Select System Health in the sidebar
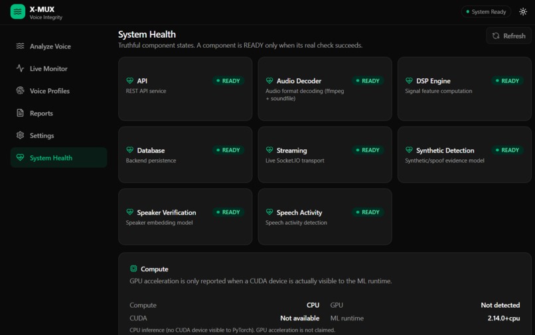The image size is (535, 335). [x=58, y=158]
